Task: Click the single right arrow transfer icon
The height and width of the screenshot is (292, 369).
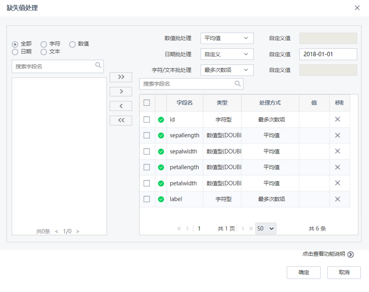Action: point(121,91)
